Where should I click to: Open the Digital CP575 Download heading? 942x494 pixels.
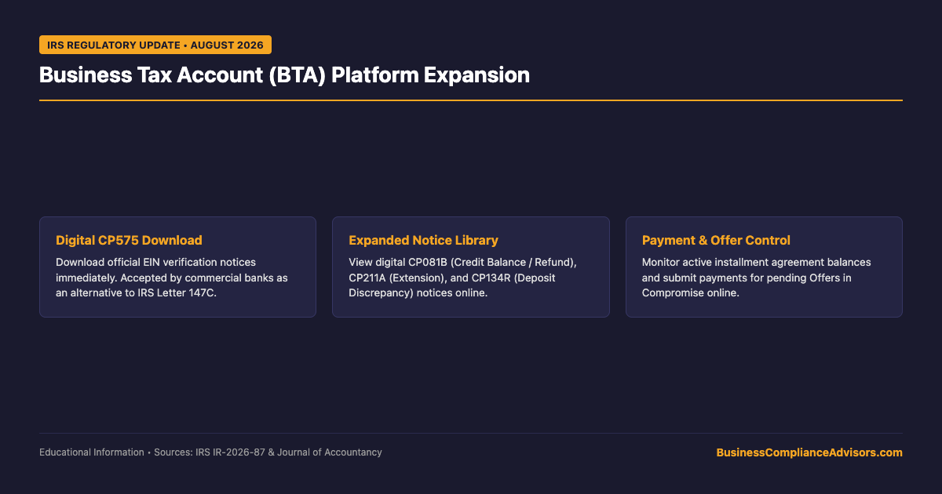129,240
